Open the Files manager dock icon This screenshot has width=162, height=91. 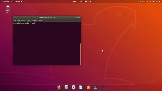click(66, 87)
